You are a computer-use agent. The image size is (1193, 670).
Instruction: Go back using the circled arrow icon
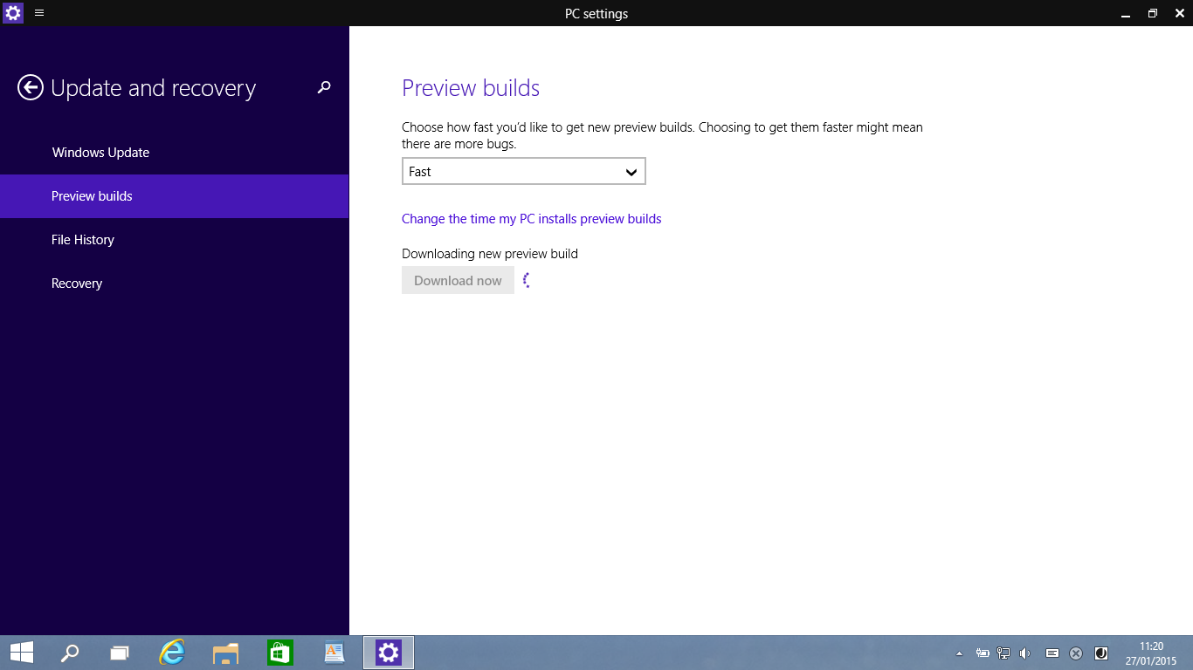tap(31, 87)
